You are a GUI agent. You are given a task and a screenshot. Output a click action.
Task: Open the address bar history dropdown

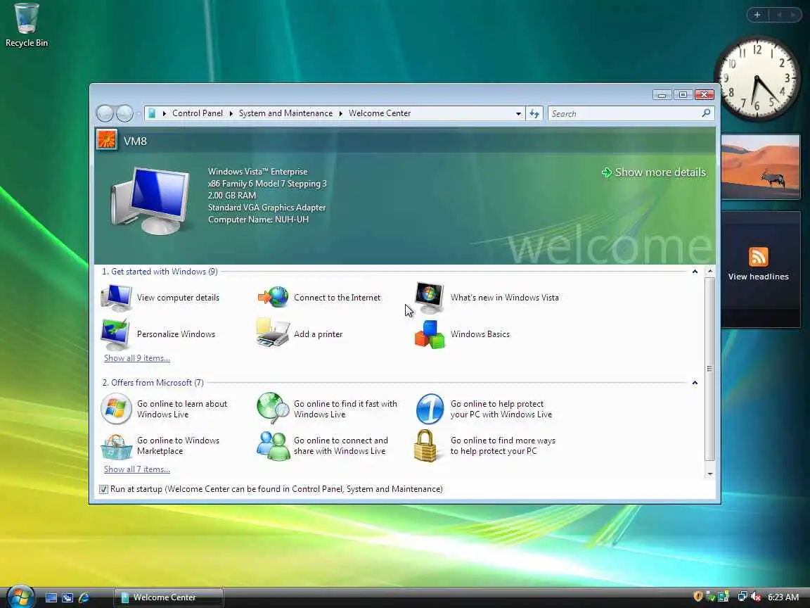coord(518,114)
